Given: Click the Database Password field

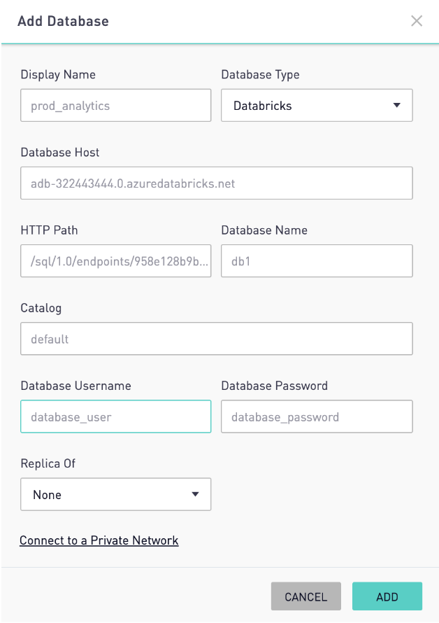Looking at the screenshot, I should (x=317, y=416).
